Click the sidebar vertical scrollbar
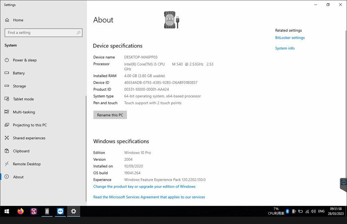347x224 pixels. [86, 148]
